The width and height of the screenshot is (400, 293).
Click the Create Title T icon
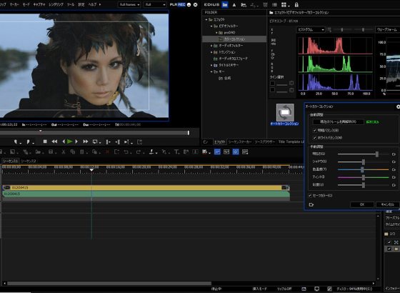tap(176, 152)
